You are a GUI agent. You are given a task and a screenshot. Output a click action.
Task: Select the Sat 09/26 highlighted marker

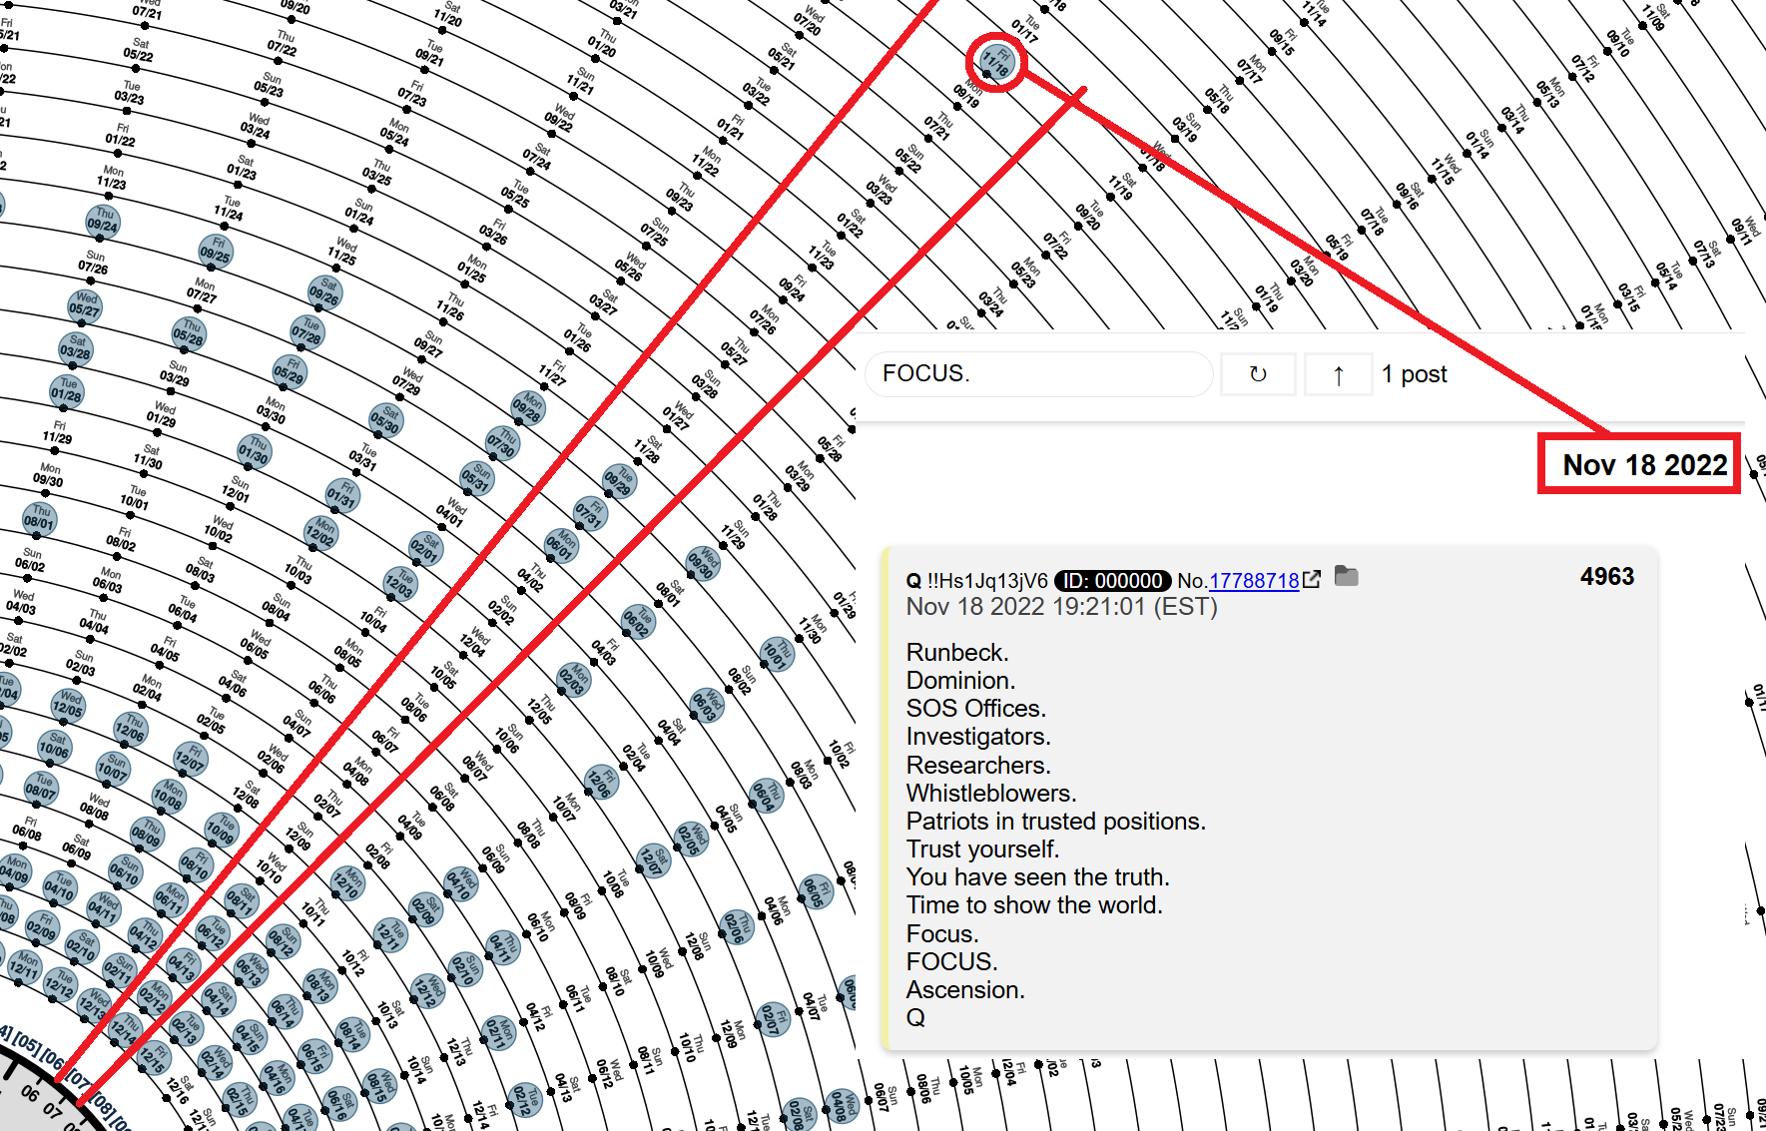click(325, 292)
